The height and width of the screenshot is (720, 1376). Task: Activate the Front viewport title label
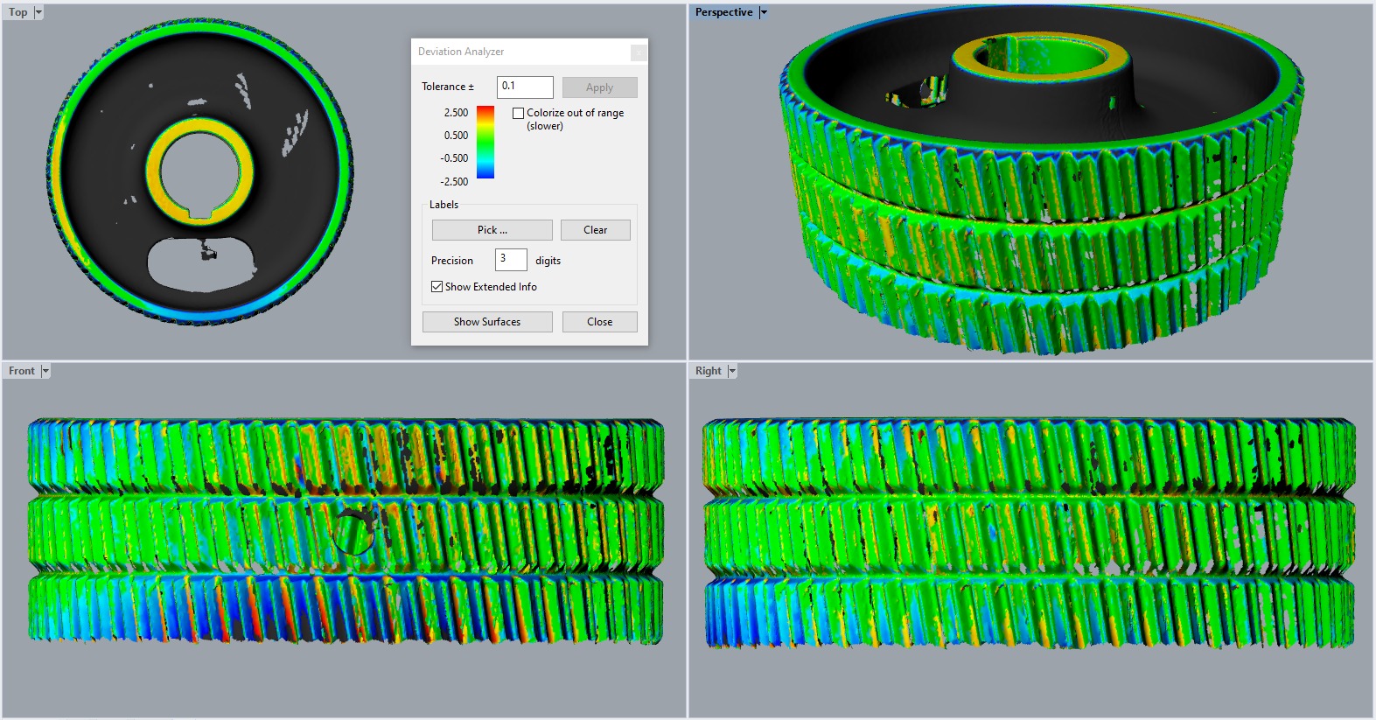[x=21, y=371]
